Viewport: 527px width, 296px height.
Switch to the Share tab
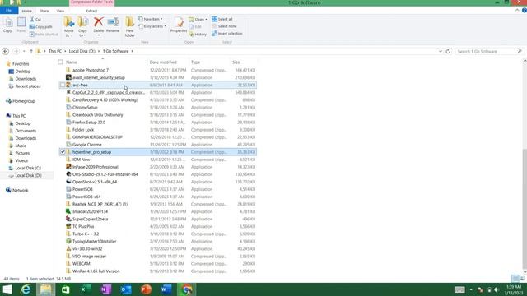pos(44,11)
